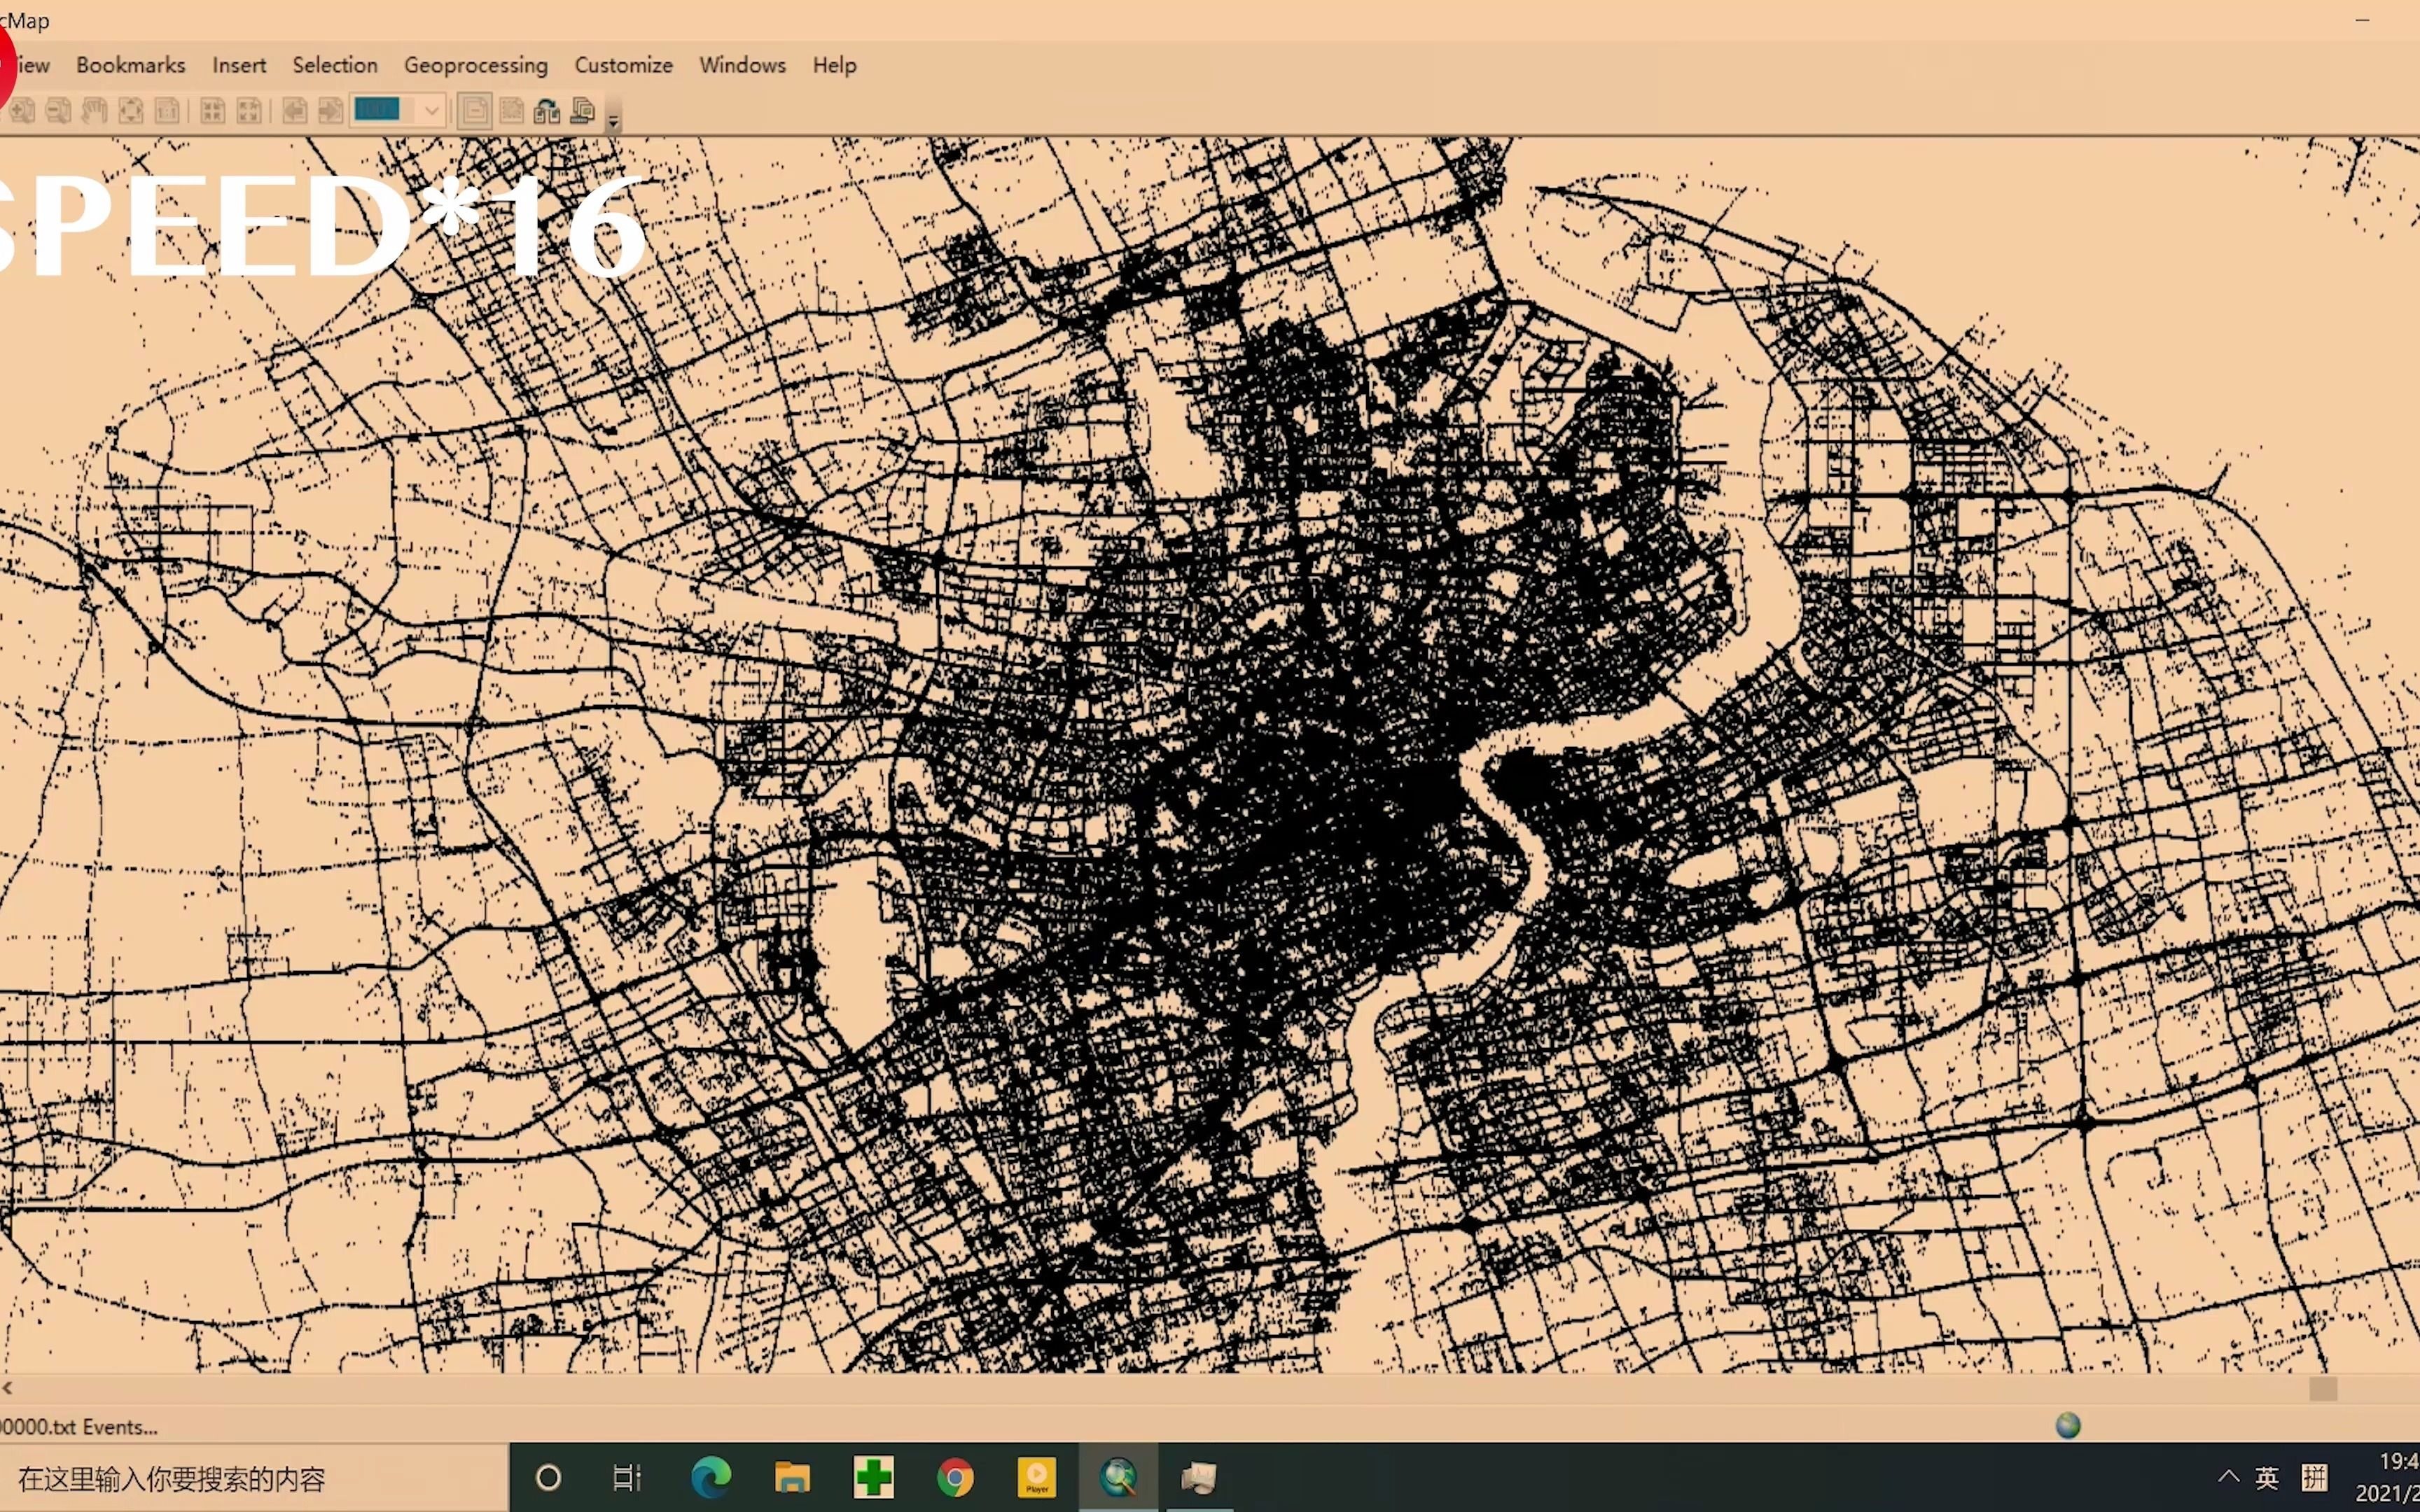Click the layout Zoom Out tool
This screenshot has height=1512, width=2420.
click(59, 111)
